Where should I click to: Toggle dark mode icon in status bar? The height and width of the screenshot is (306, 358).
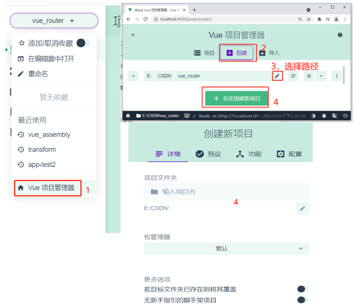pos(314,116)
